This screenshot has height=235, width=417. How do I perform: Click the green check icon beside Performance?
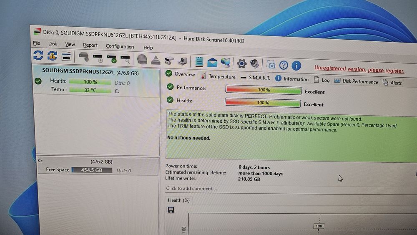pos(170,87)
